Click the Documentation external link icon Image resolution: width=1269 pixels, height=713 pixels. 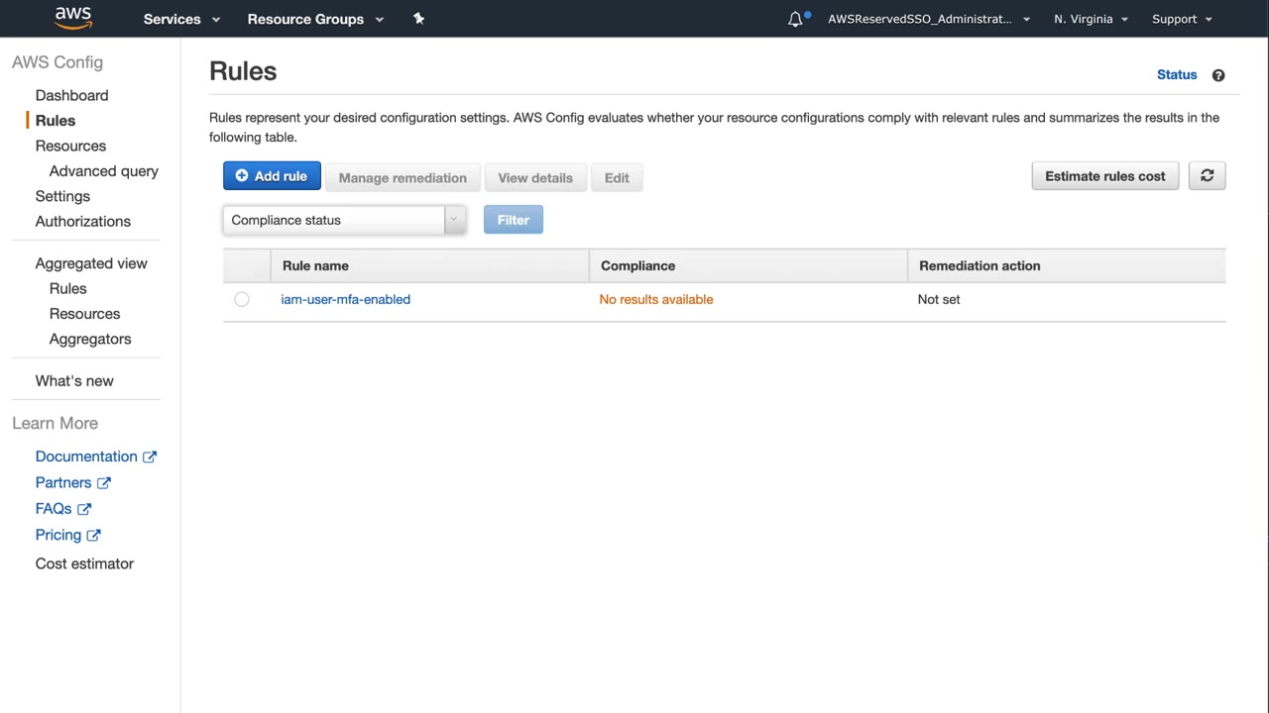click(150, 457)
